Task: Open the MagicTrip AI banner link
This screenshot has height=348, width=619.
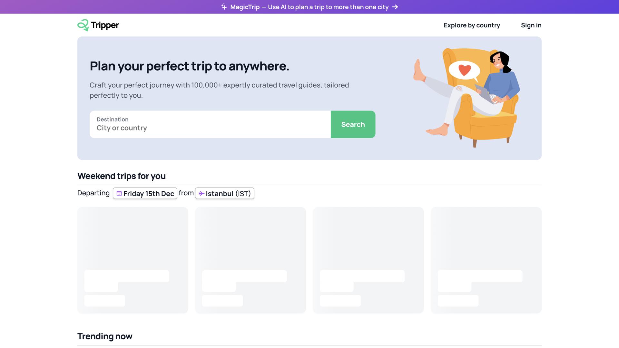Action: point(309,7)
